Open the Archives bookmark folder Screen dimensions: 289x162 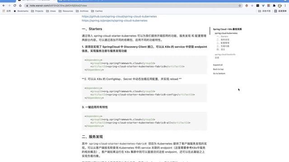click(x=82, y=11)
